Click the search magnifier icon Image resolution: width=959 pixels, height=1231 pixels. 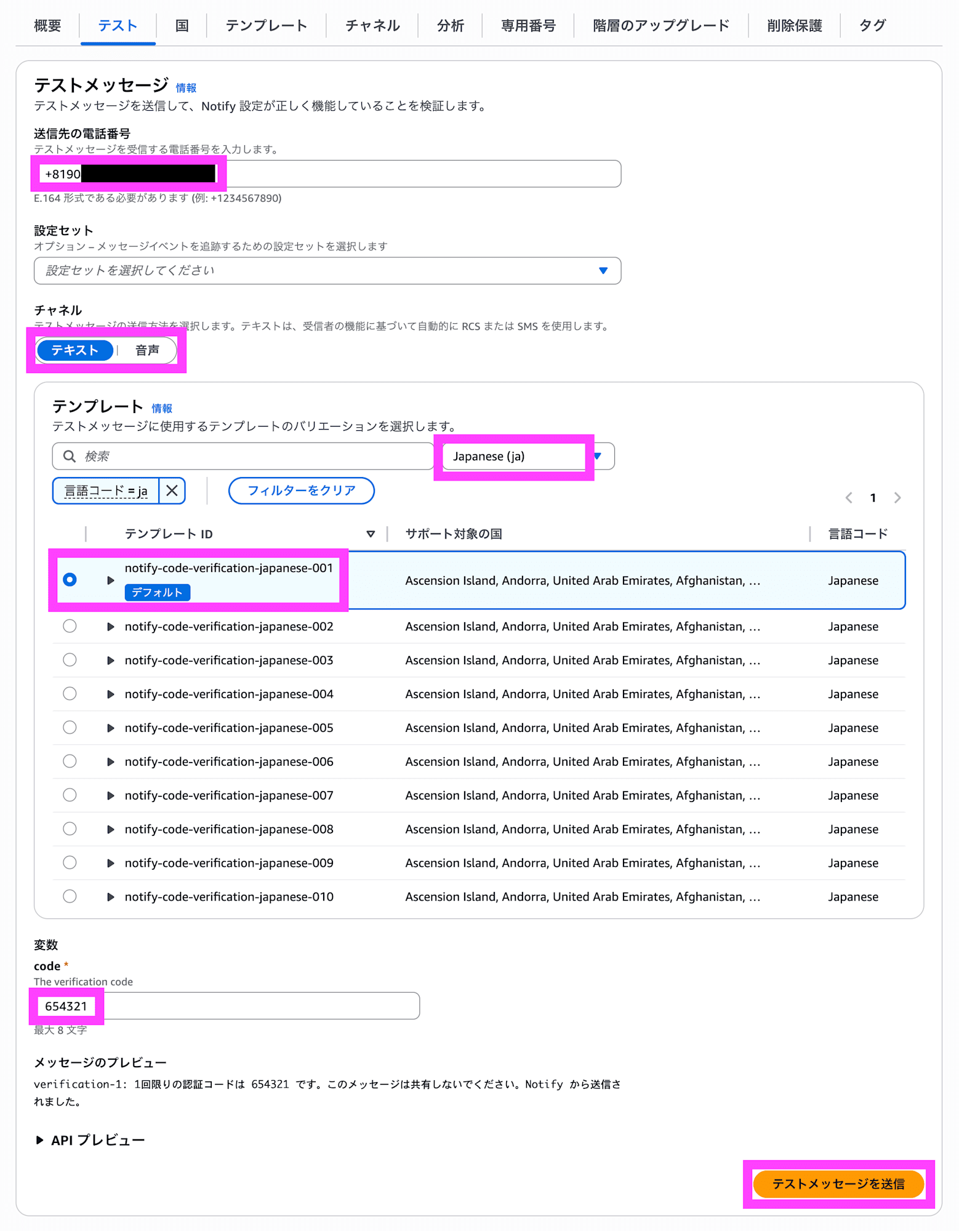point(70,456)
